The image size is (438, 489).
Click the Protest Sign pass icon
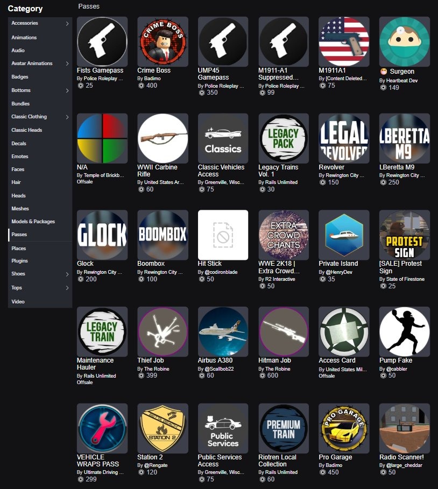point(405,235)
